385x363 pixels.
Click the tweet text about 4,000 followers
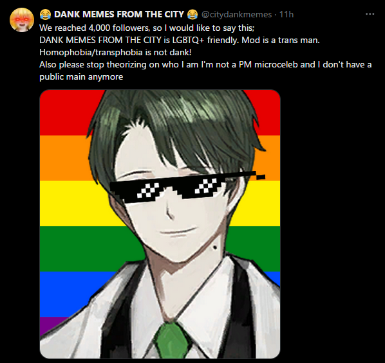pos(147,28)
